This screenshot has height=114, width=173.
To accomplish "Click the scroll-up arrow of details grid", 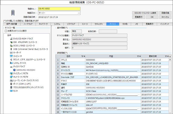I will [170, 60].
